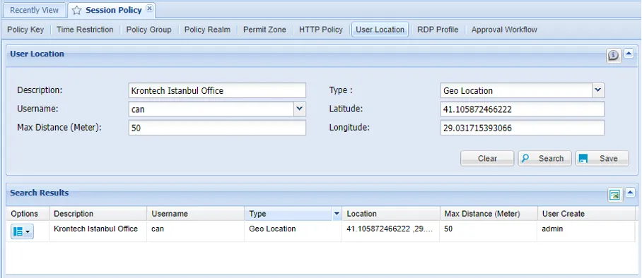Close the Session Policy tab

[x=149, y=8]
